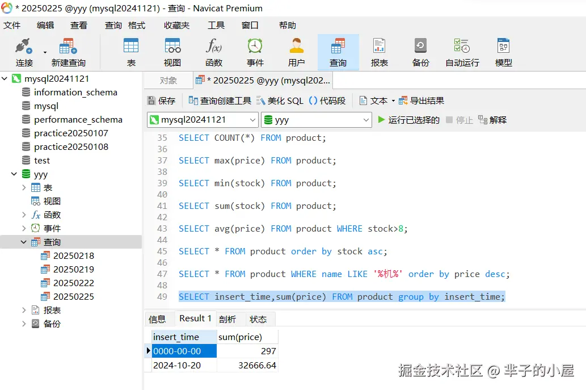Click the 连接 (Connection) toolbar icon
The height and width of the screenshot is (390, 586).
coord(24,52)
